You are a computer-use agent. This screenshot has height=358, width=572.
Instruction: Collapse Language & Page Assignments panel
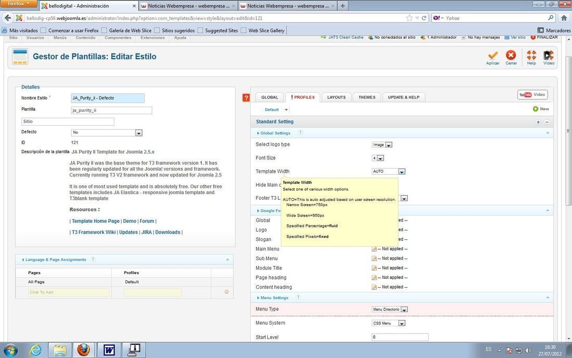point(227,260)
